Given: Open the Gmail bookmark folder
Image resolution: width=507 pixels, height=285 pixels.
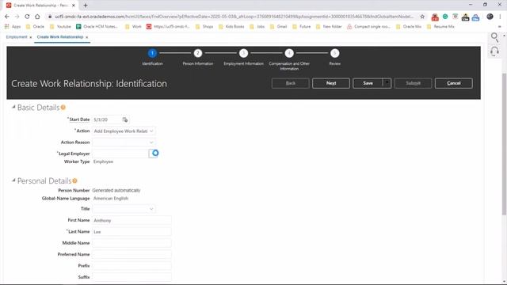Looking at the screenshot, I should coord(278,26).
